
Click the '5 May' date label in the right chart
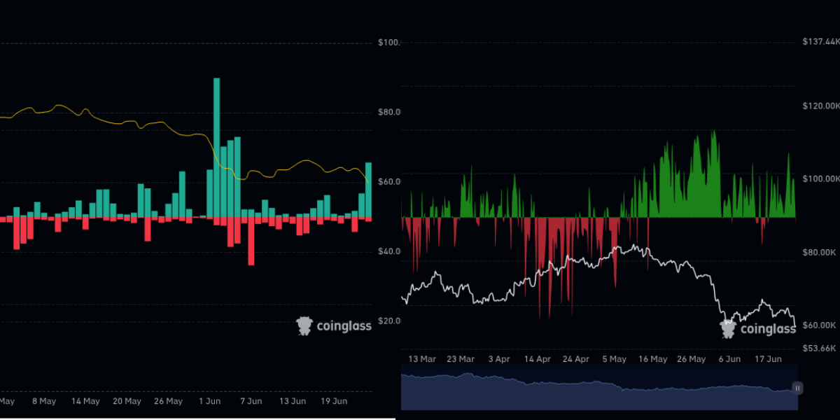[x=614, y=358]
